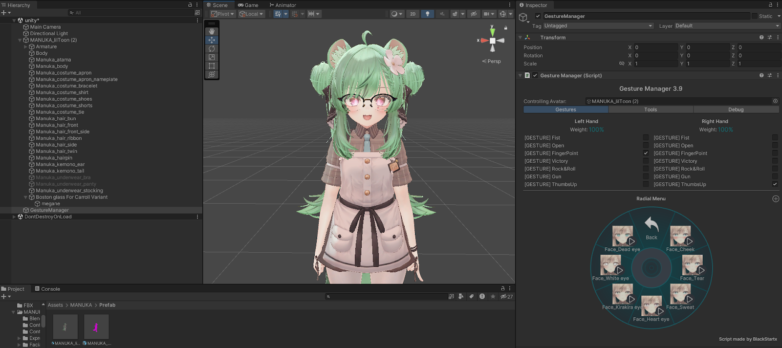The height and width of the screenshot is (348, 782).
Task: Switch to the Game tab
Action: tap(248, 5)
